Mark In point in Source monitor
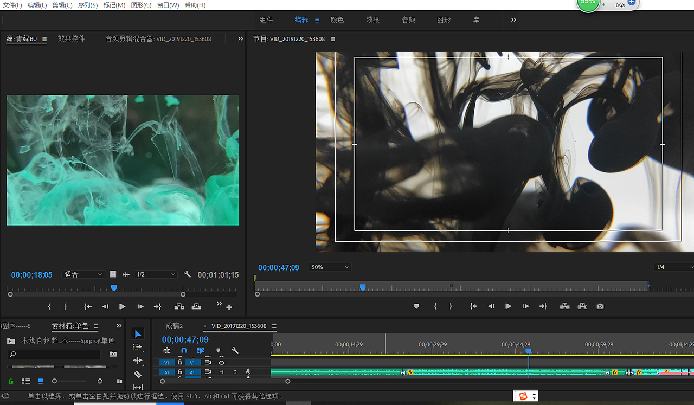This screenshot has height=405, width=694. (49, 307)
